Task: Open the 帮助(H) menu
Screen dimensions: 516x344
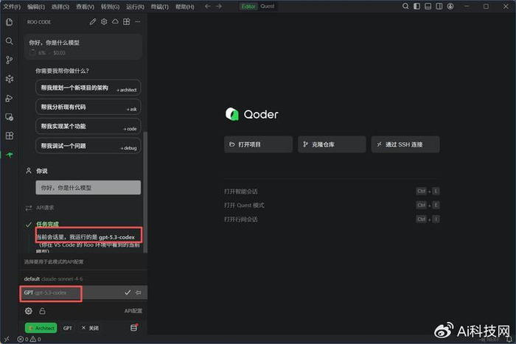Action: [x=184, y=7]
